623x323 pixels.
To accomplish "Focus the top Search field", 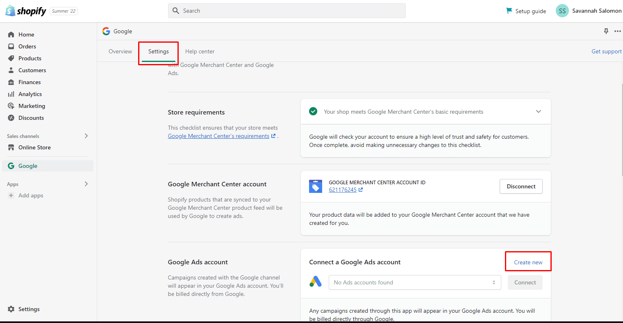I will tap(286, 11).
